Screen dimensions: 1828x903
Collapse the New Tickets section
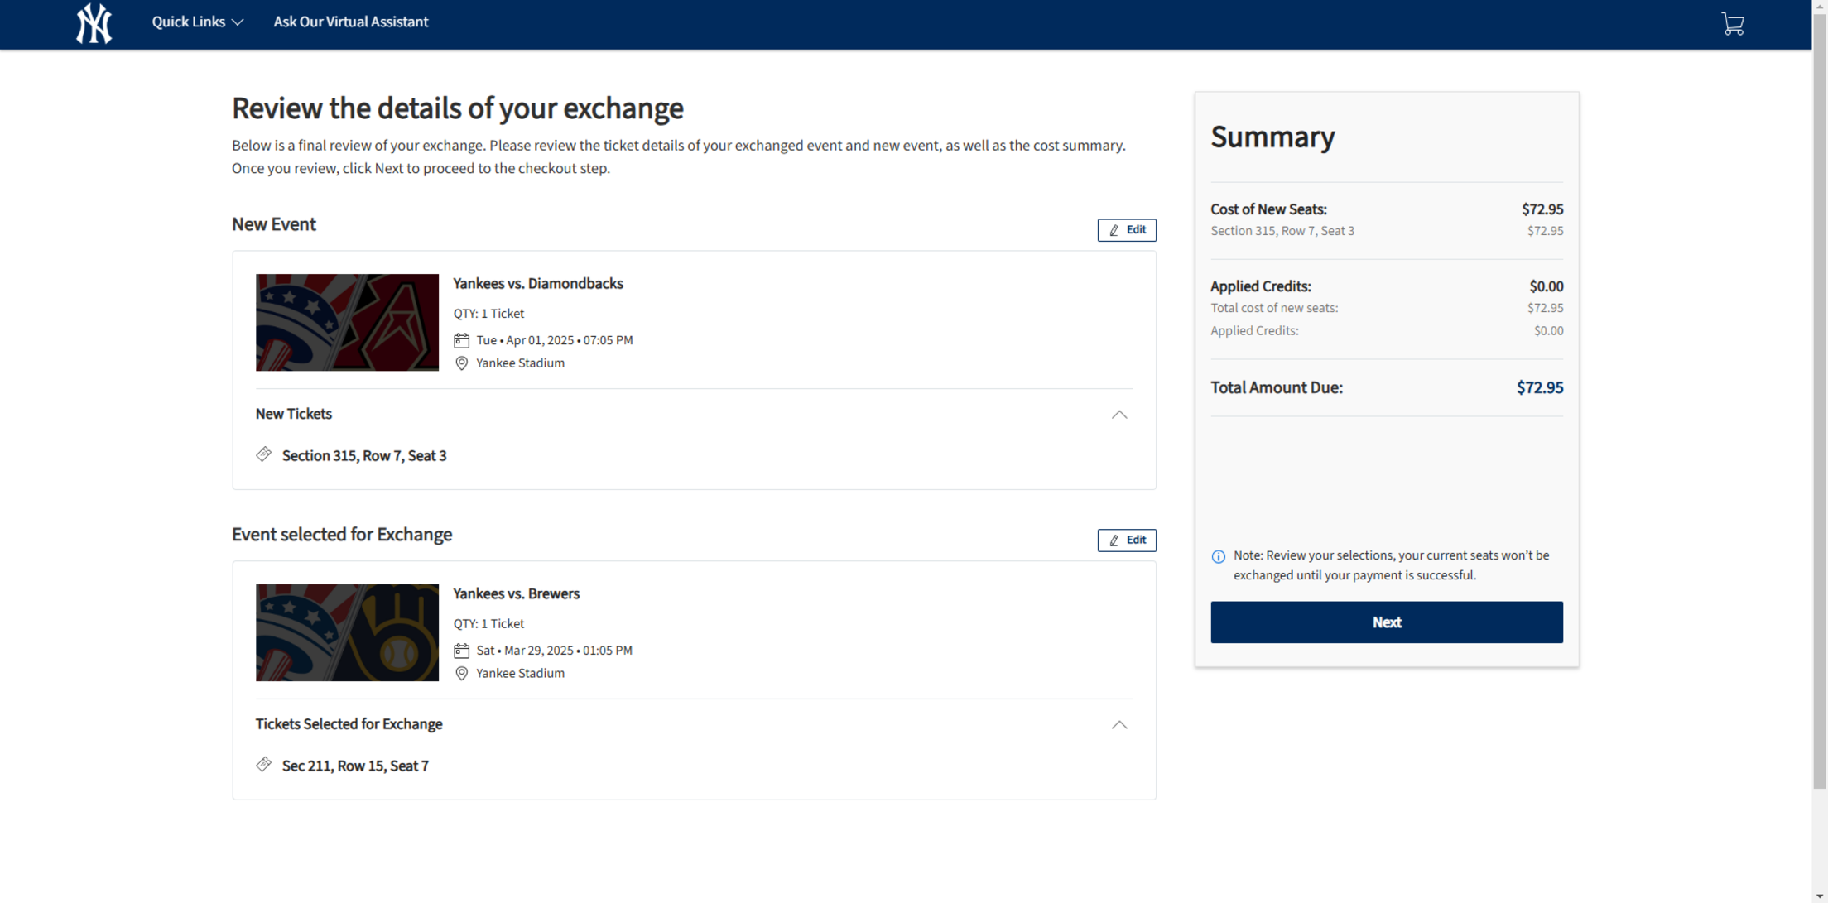(1118, 415)
